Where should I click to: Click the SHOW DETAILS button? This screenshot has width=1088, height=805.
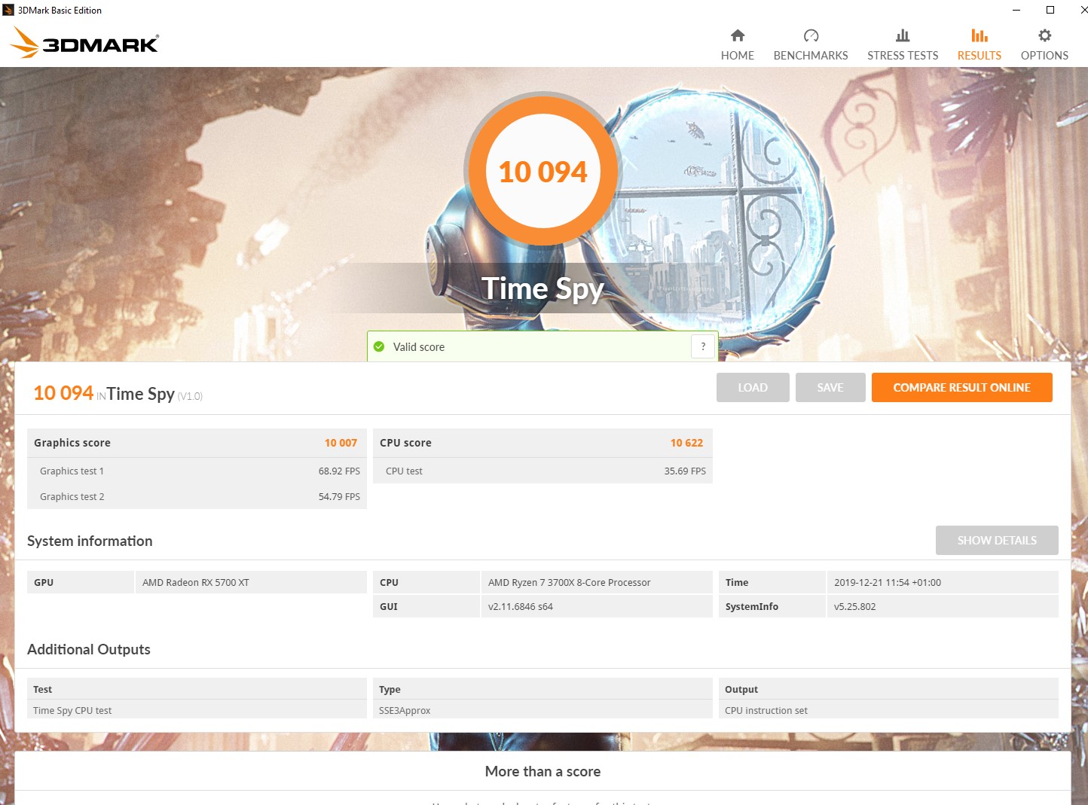[997, 540]
